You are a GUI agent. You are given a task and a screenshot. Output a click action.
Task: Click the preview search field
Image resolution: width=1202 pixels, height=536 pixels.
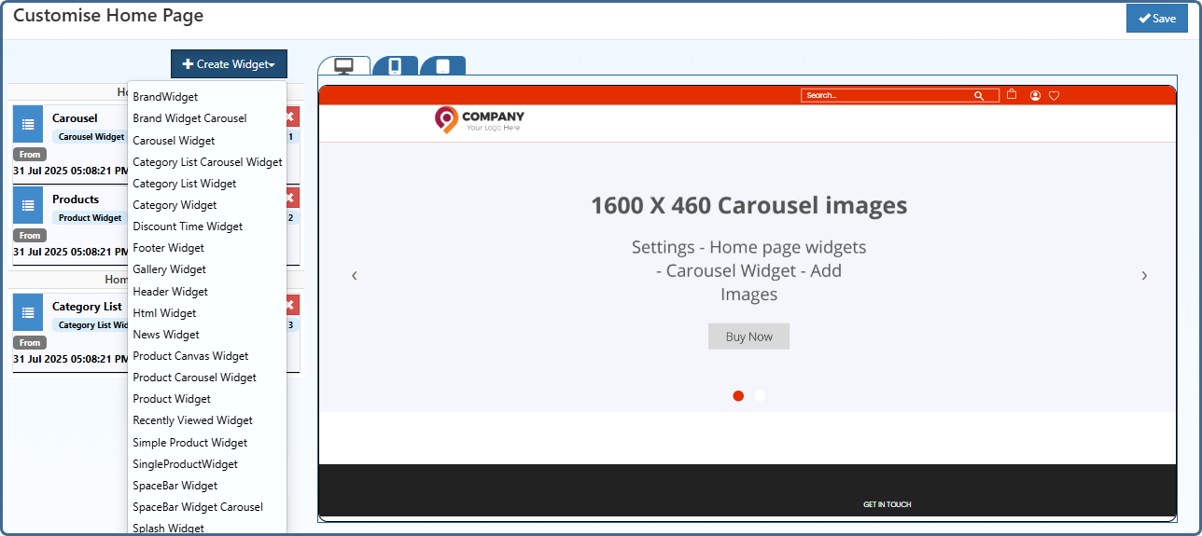pos(900,95)
